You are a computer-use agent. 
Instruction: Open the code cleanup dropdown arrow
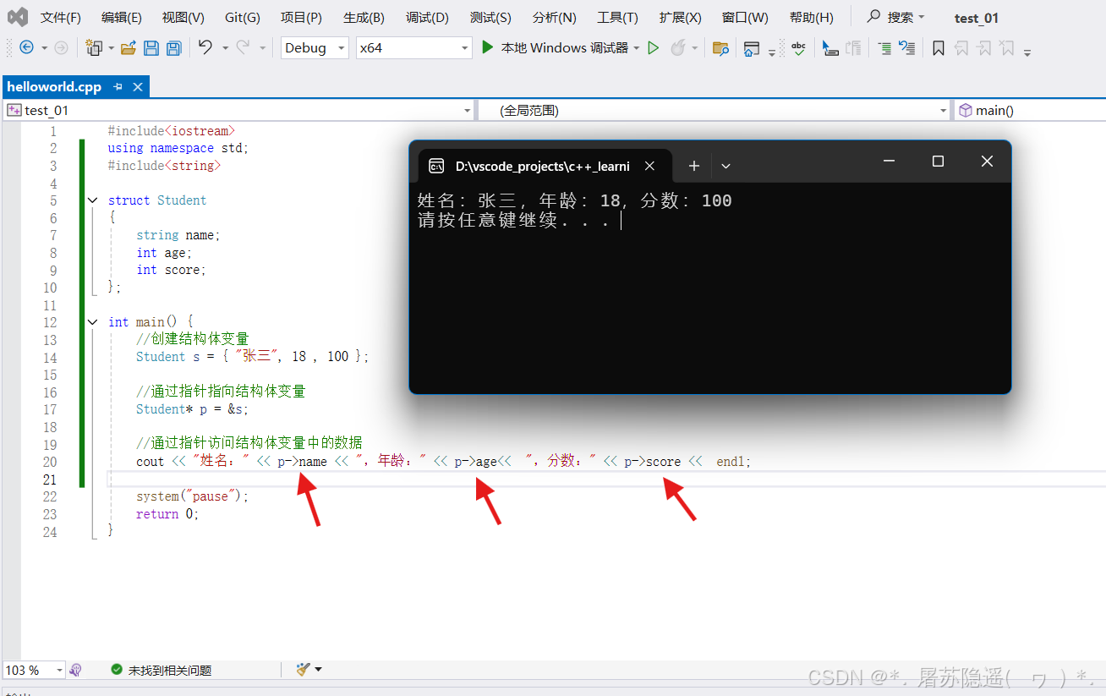[x=318, y=669]
